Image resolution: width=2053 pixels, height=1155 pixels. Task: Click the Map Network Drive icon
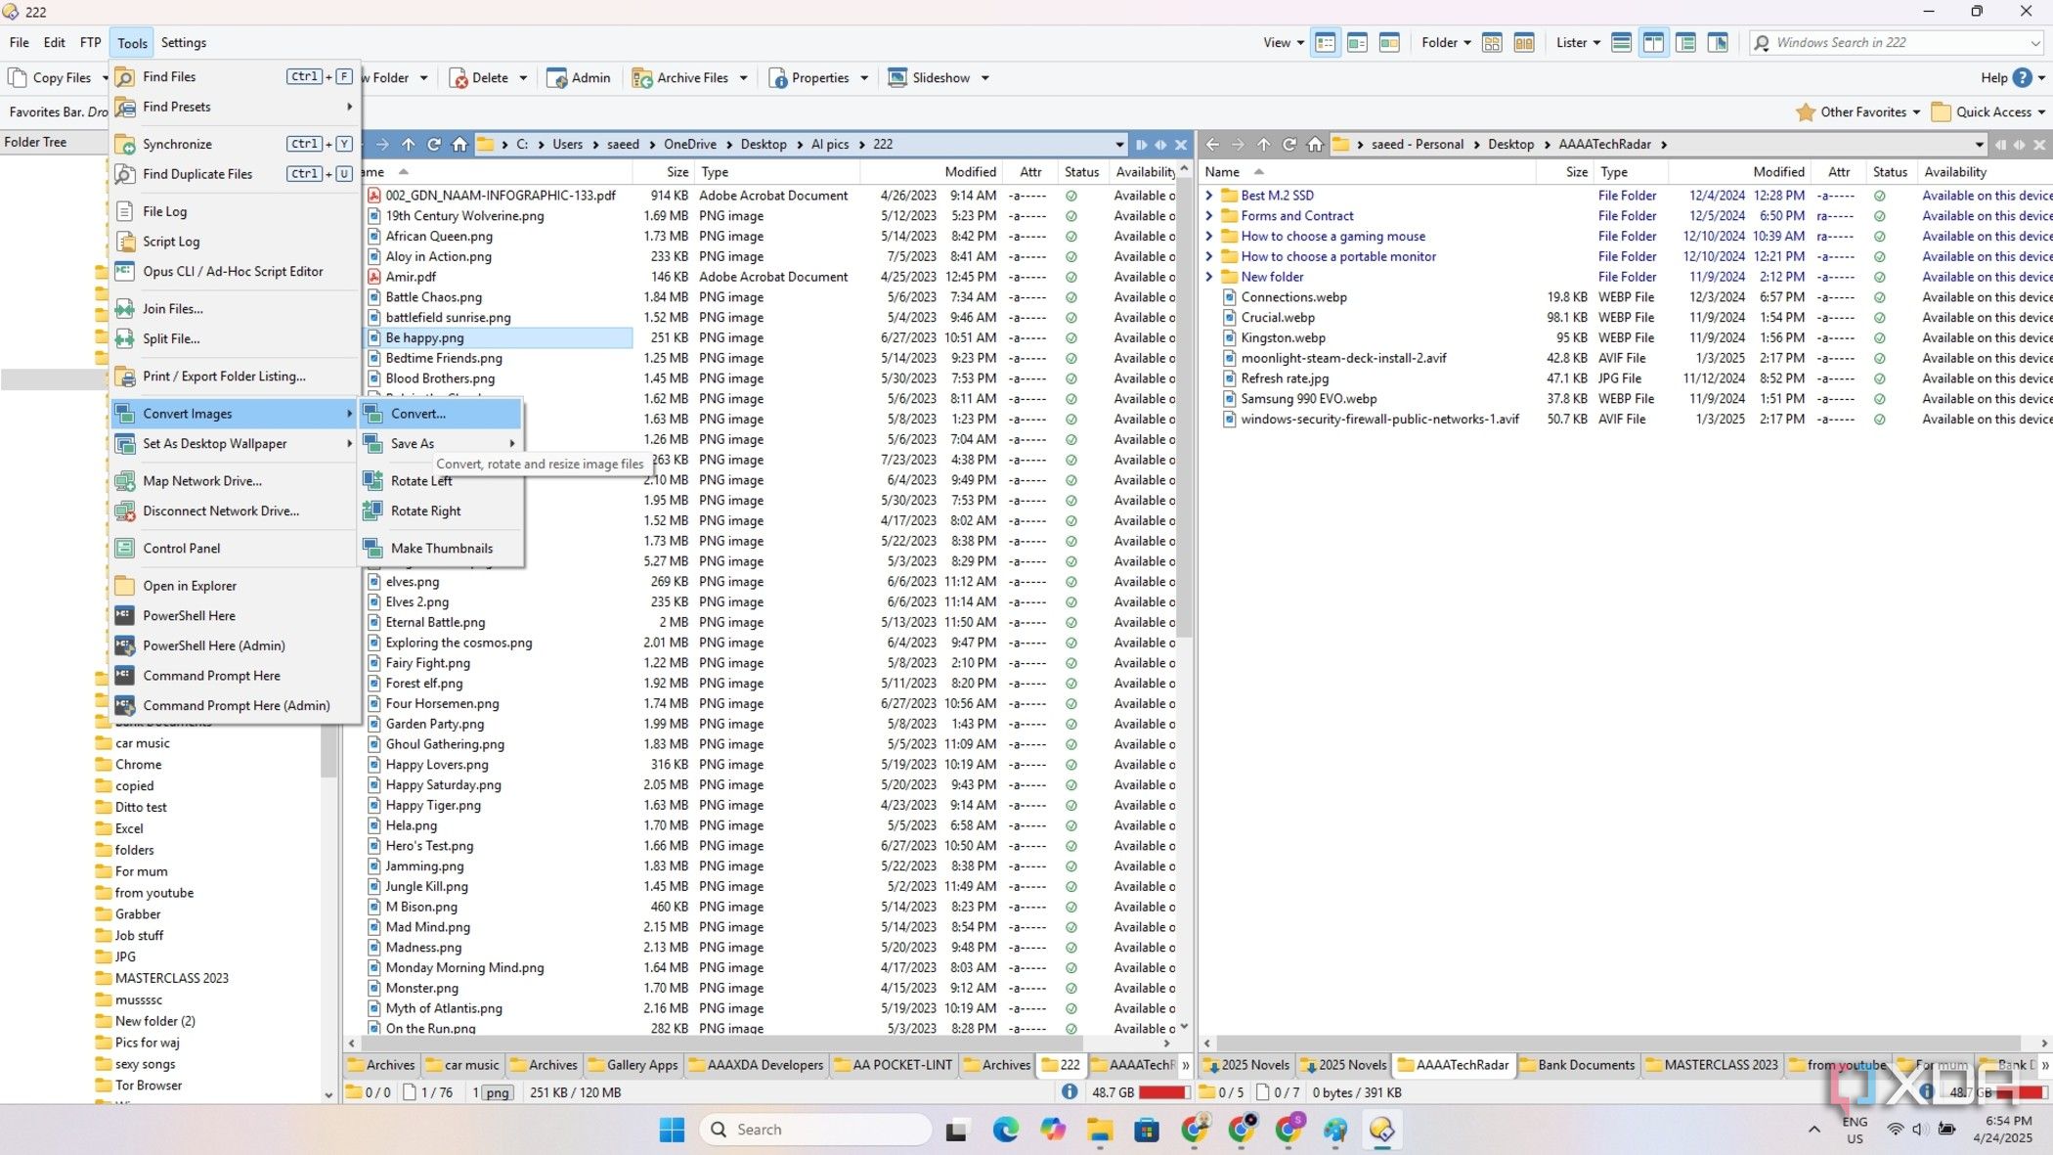(x=124, y=481)
